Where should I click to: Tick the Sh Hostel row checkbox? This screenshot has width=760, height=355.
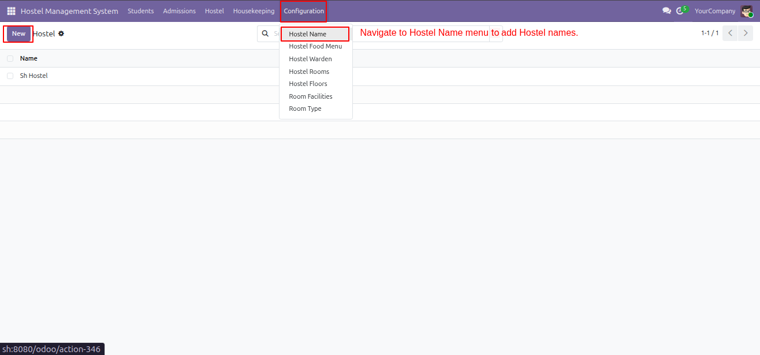coord(10,76)
